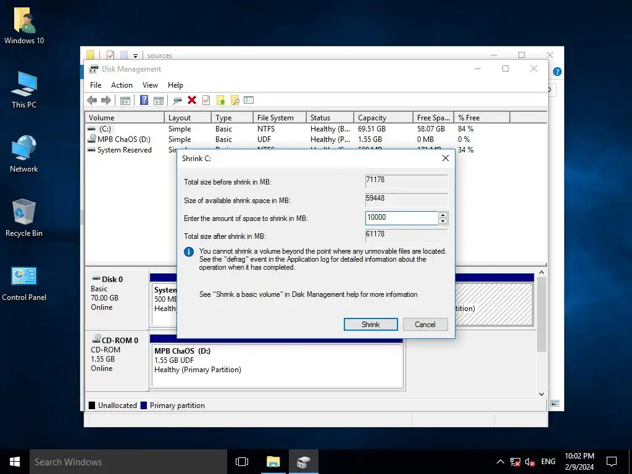The height and width of the screenshot is (474, 632).
Task: Select the CD-ROM 0 label panel
Action: coord(117,360)
